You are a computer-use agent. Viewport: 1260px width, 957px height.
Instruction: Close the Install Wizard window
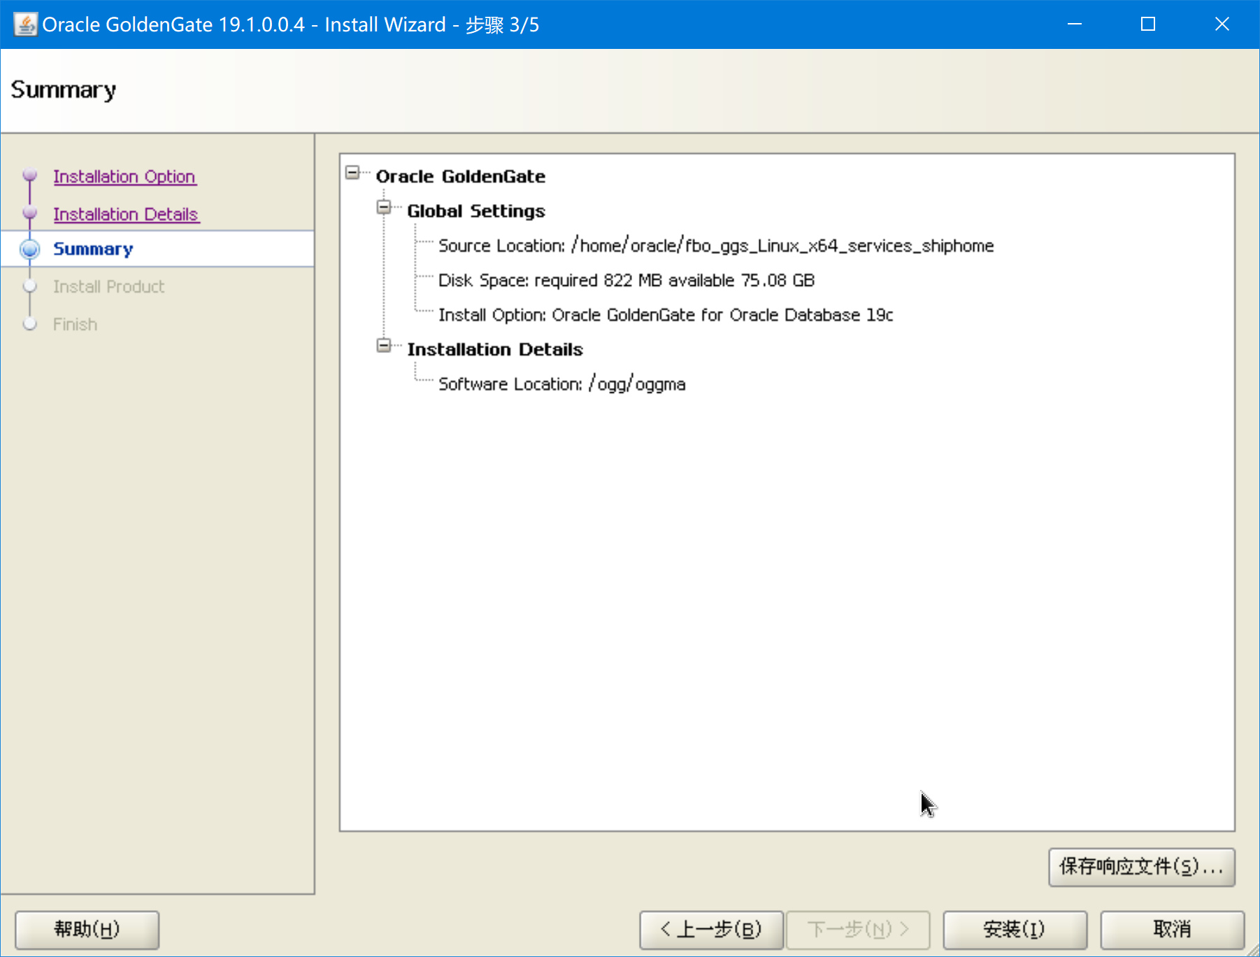(1222, 24)
